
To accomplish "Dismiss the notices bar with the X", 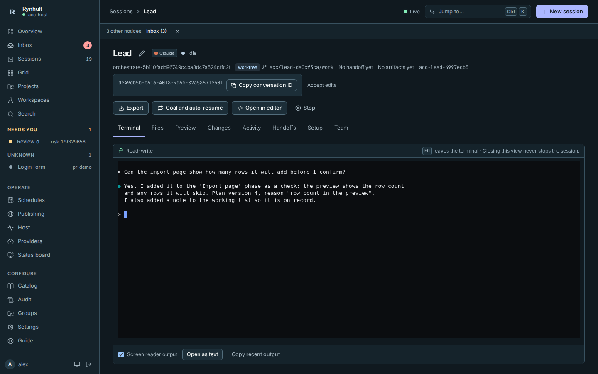I will [x=177, y=31].
